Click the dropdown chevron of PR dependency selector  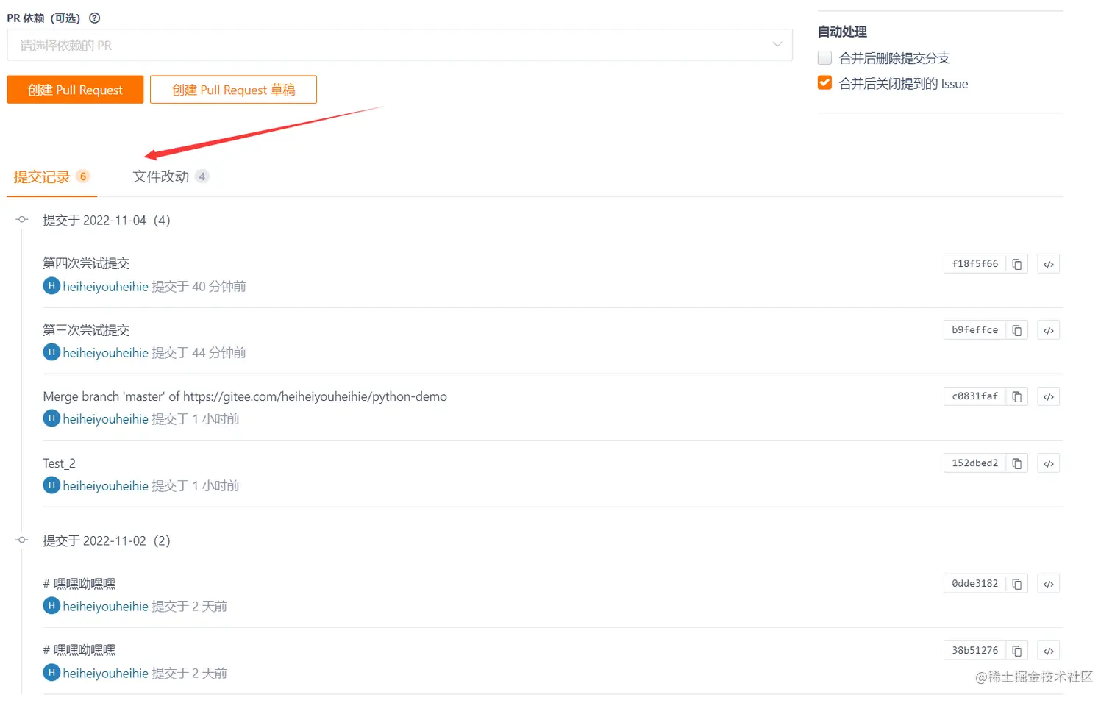tap(777, 45)
